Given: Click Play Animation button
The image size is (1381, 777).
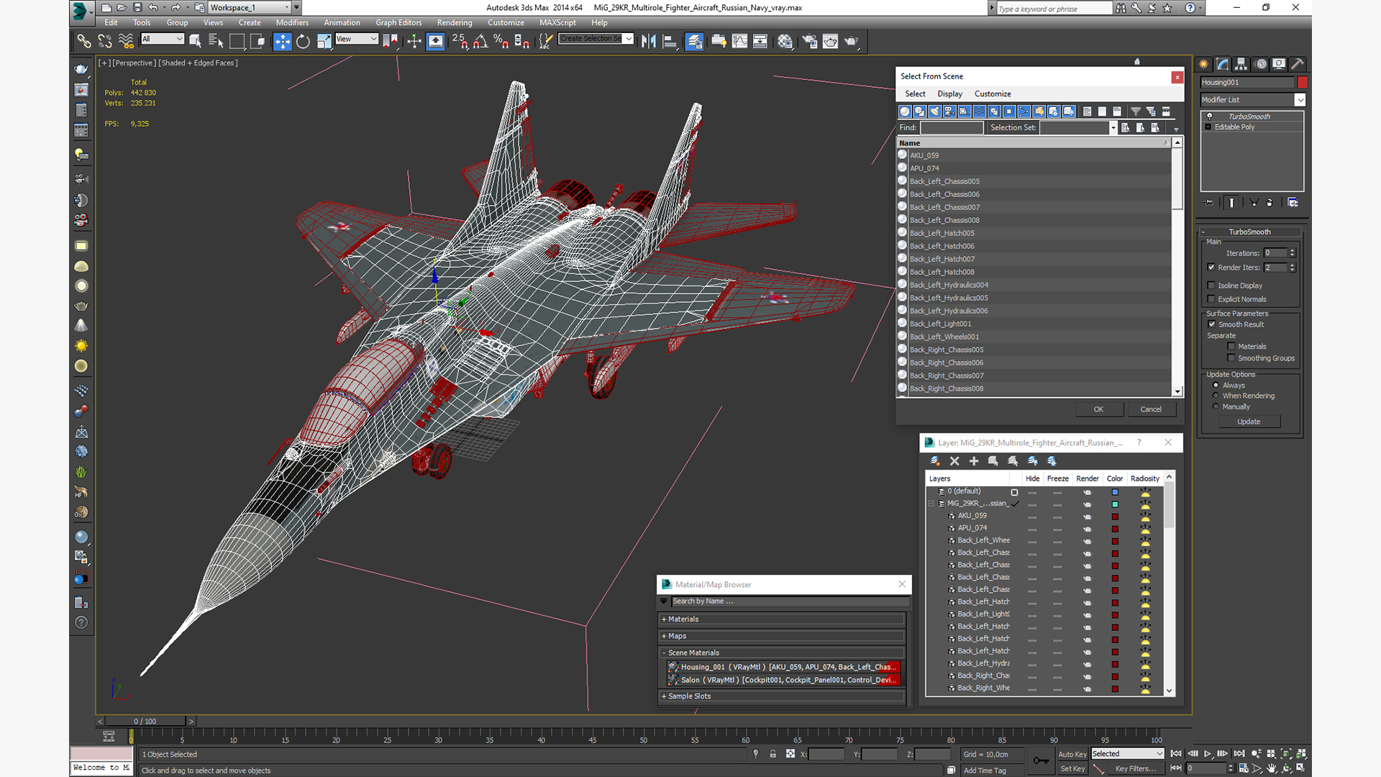Looking at the screenshot, I should (1208, 754).
